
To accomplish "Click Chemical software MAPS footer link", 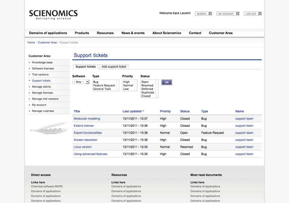I will 47,186.
